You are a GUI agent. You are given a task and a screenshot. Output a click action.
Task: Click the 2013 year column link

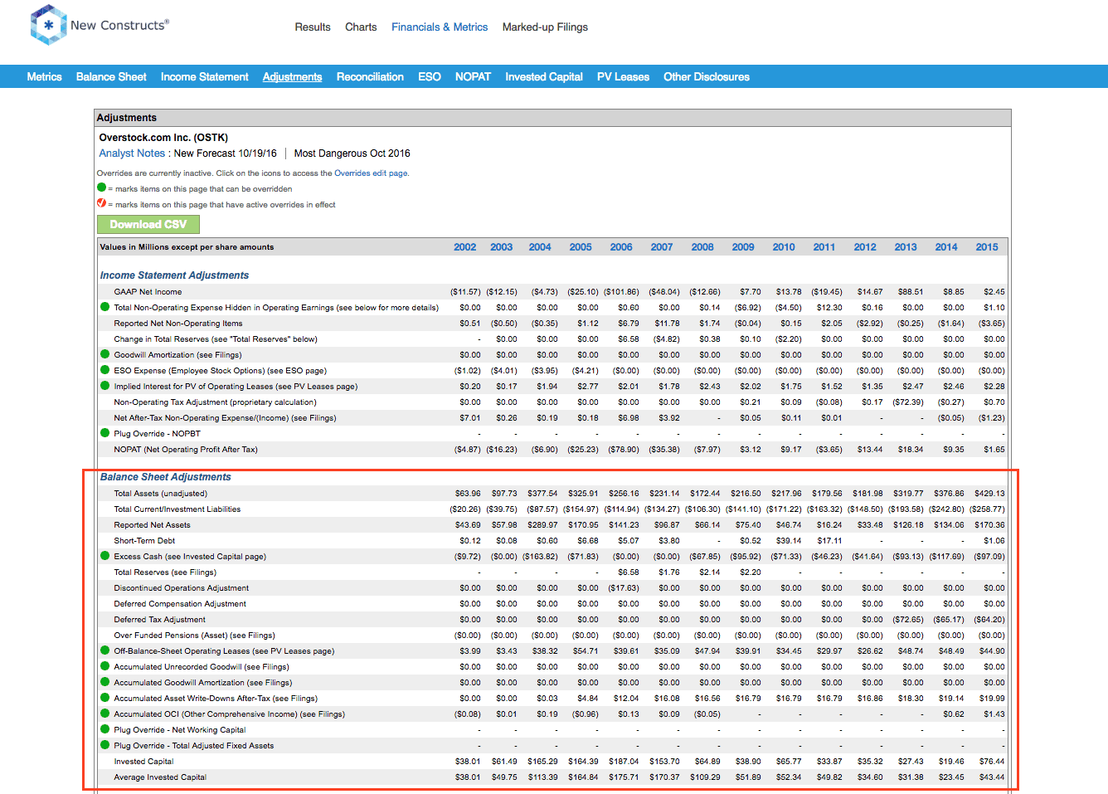(906, 247)
